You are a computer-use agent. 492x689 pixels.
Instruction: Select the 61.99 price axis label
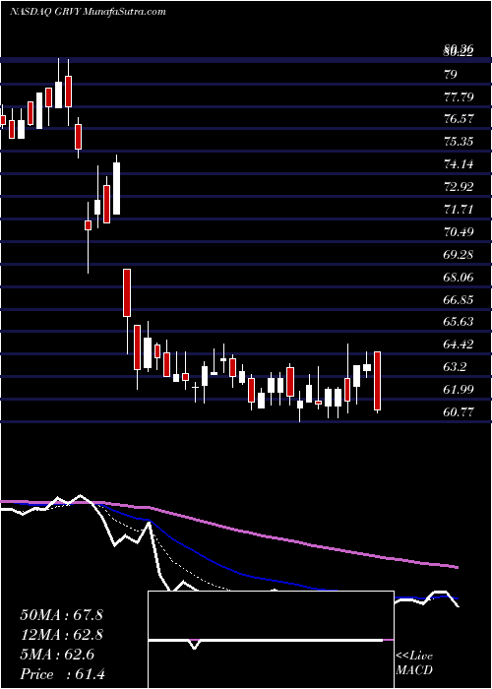point(460,390)
